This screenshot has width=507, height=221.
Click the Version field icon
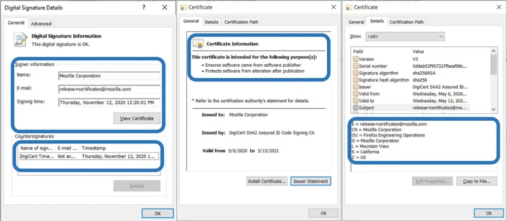click(355, 59)
